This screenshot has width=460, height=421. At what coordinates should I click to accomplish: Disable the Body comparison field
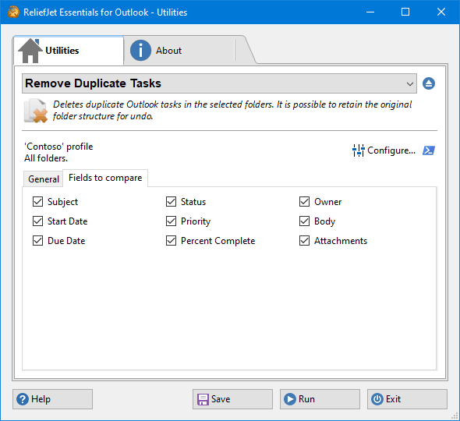click(305, 221)
